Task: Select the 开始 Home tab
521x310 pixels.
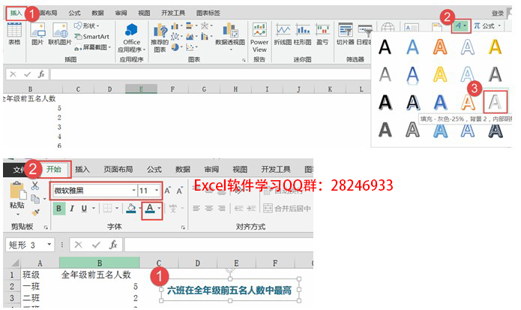Action: [54, 170]
